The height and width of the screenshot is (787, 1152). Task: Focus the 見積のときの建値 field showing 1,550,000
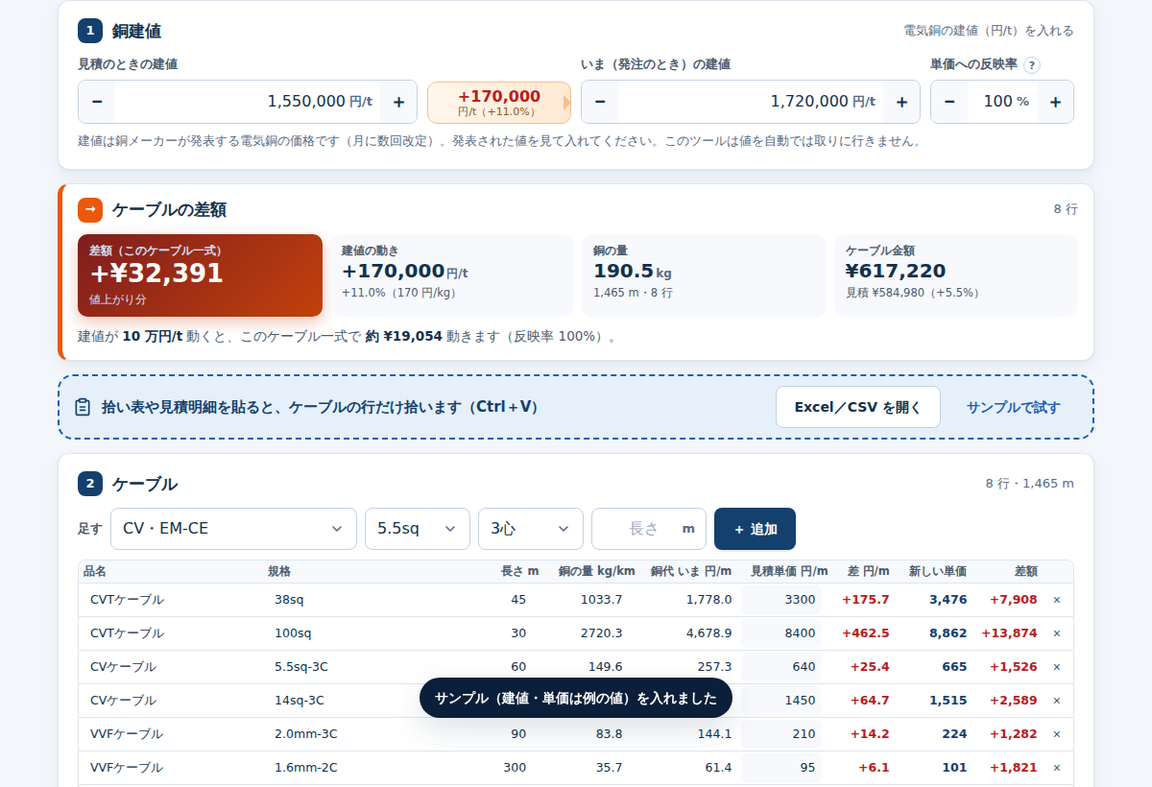click(x=248, y=102)
